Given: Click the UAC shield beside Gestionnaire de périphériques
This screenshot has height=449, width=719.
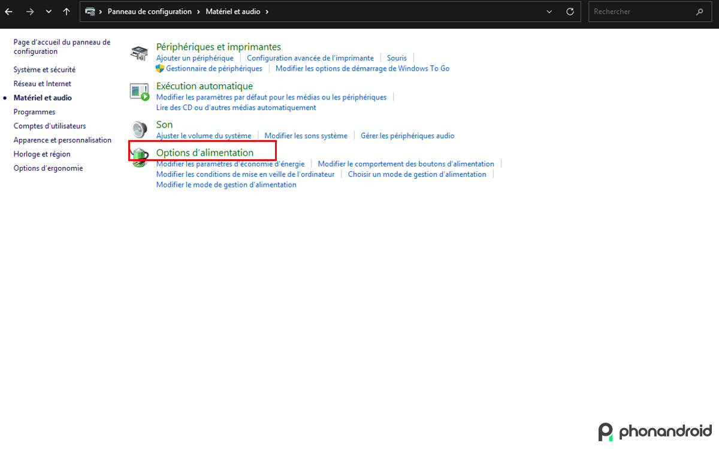Looking at the screenshot, I should 159,68.
